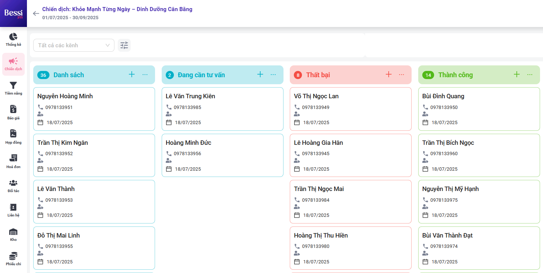The height and width of the screenshot is (273, 543).
Task: Navigate to Hợp đồng sidebar section
Action: click(x=13, y=137)
